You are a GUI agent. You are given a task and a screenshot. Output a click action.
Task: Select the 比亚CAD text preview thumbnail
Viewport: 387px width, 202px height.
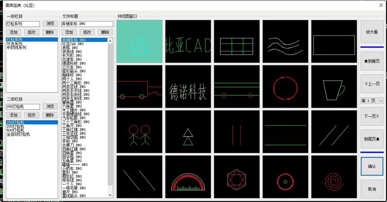(188, 41)
